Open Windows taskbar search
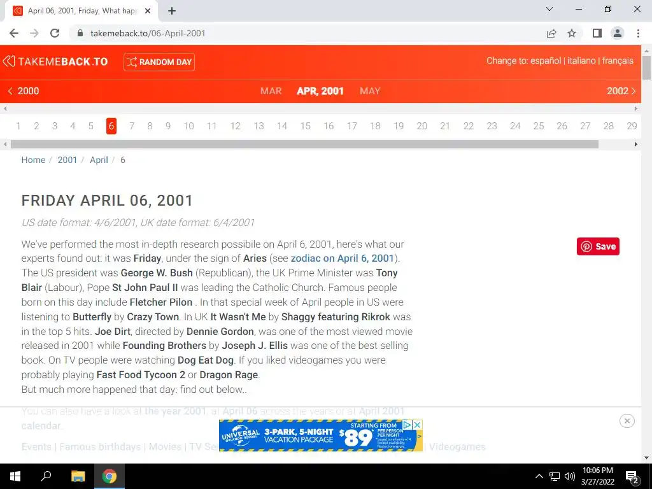This screenshot has width=652, height=489. (x=46, y=476)
